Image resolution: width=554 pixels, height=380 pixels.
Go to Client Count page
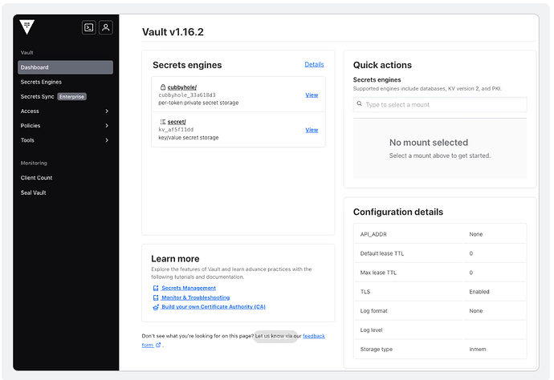[36, 178]
